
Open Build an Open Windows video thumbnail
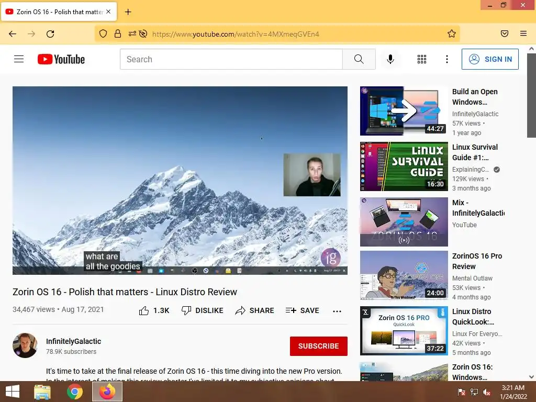click(404, 111)
